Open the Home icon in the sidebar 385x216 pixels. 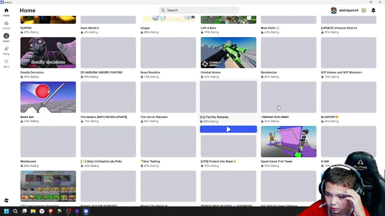tap(6, 10)
